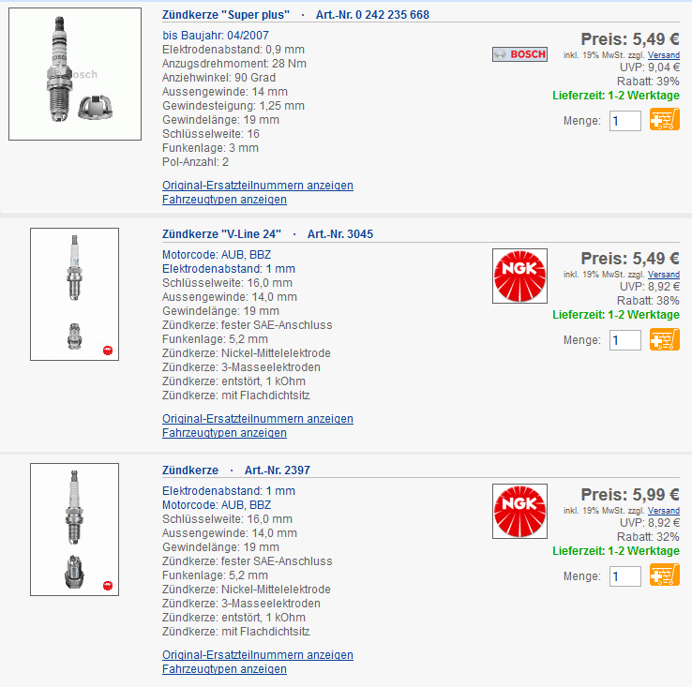
Task: Open Zündkerze "Super plus" product title
Action: [x=226, y=15]
